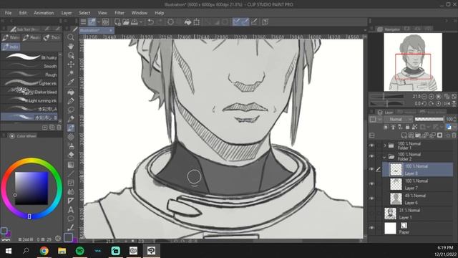
Task: Toggle visibility of the Paper layer
Action: coord(372,228)
